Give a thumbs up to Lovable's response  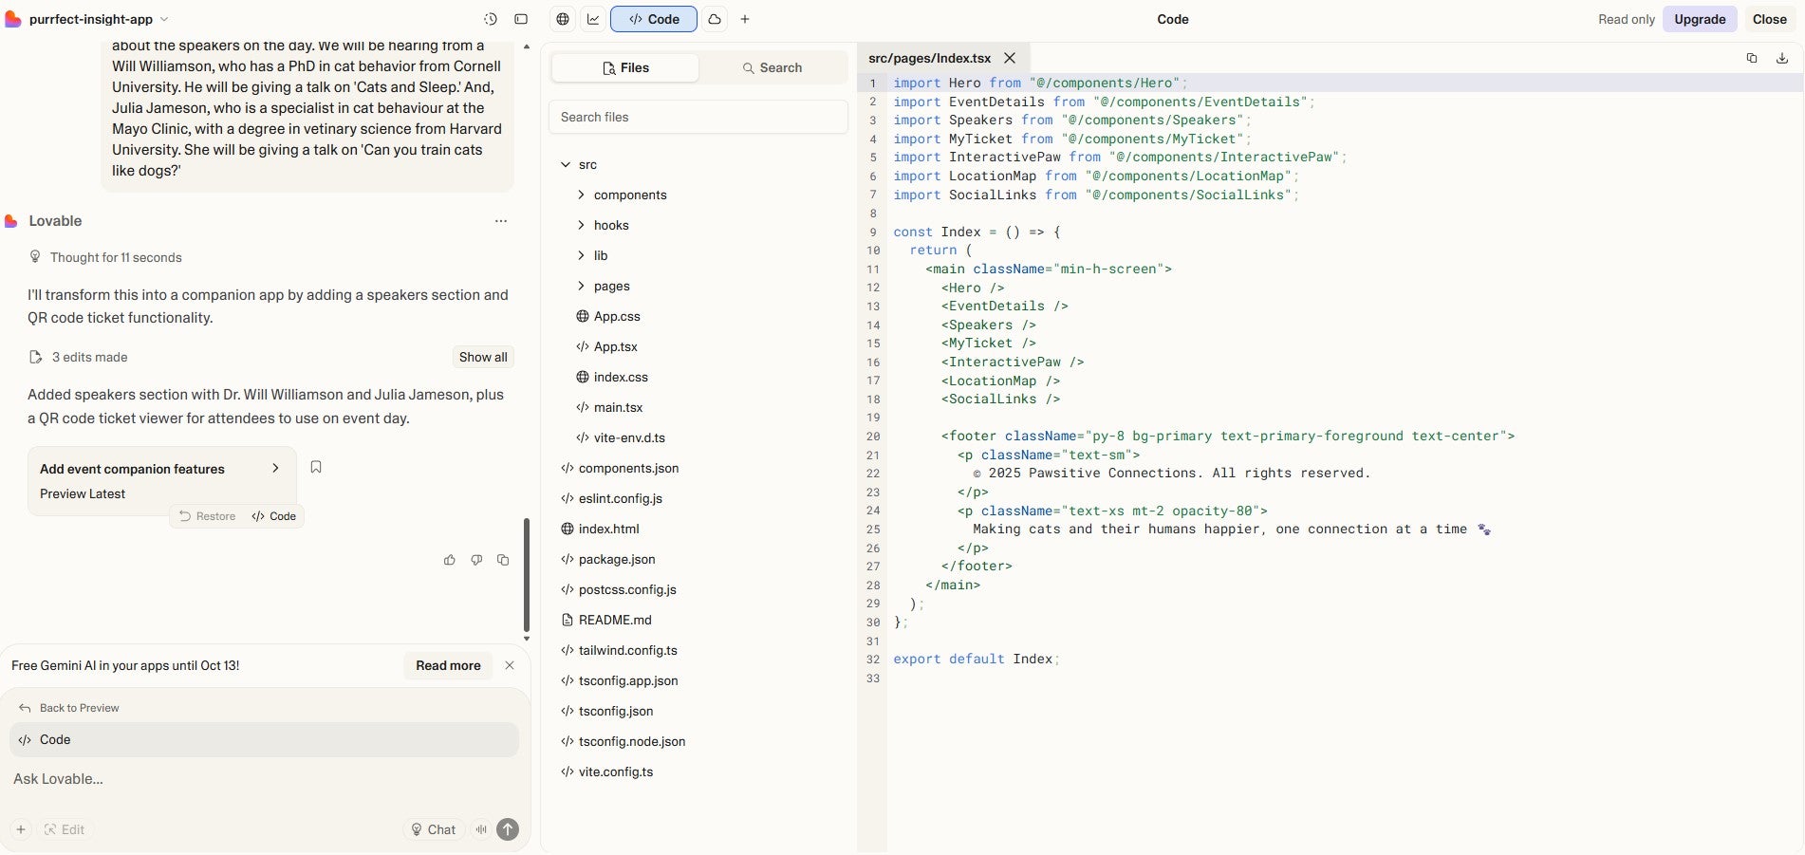[x=449, y=561]
